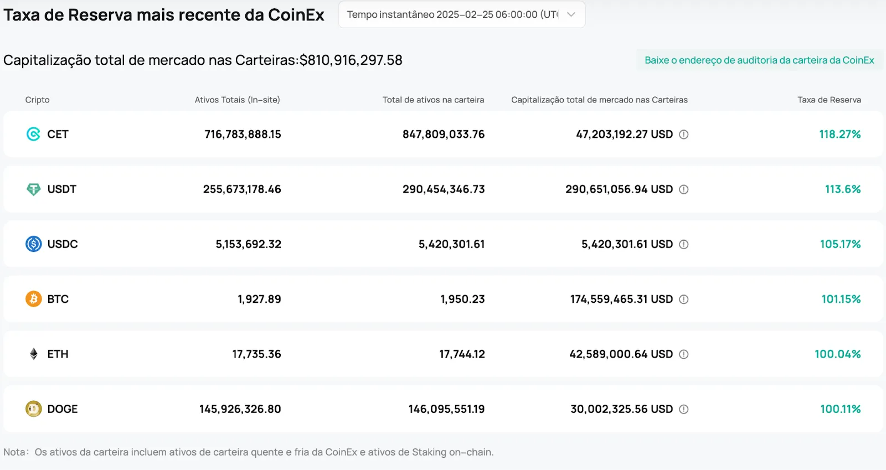Click the Taxa de Reserva column header

[829, 100]
